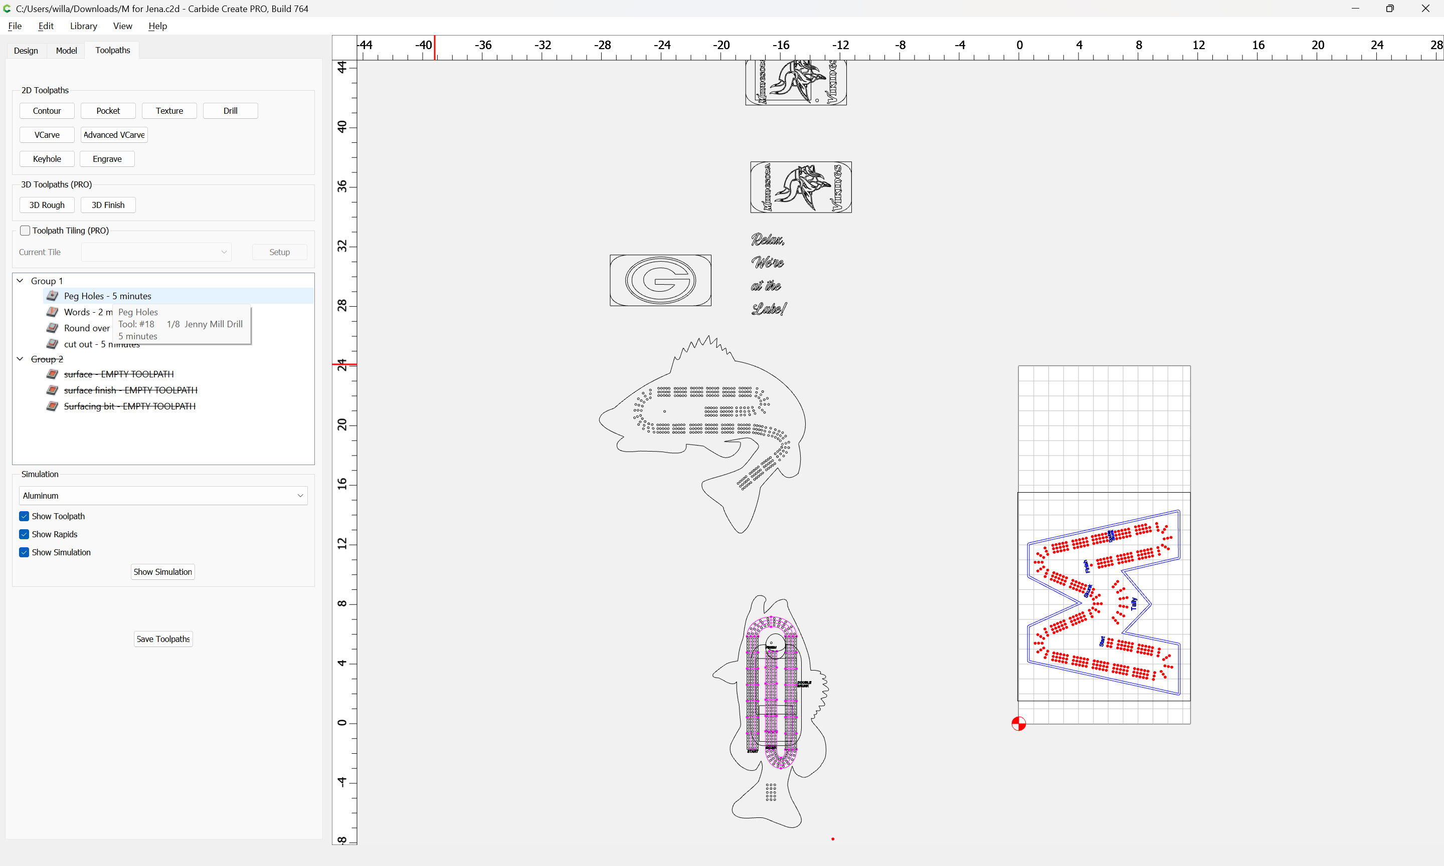
Task: Select the Toolpaths tab
Action: (x=113, y=50)
